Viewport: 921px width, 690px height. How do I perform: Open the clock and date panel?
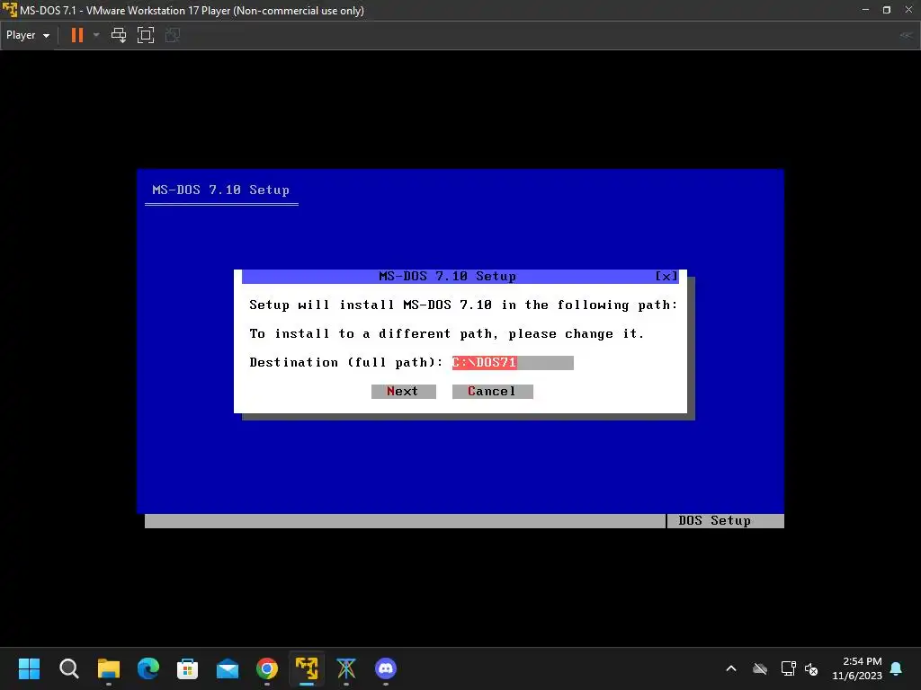point(857,668)
